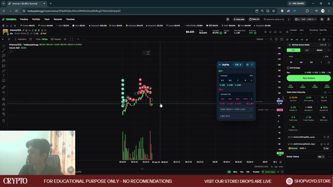Filter trades by KOL
Screen dimensions: 333x187
248,172
